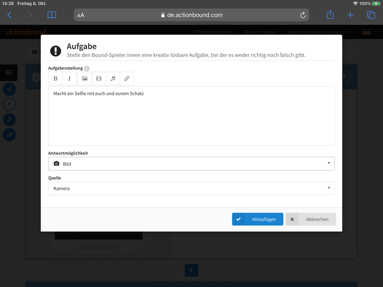Open the AA reader text size menu
Viewport: 383px width, 287px height.
coord(81,15)
